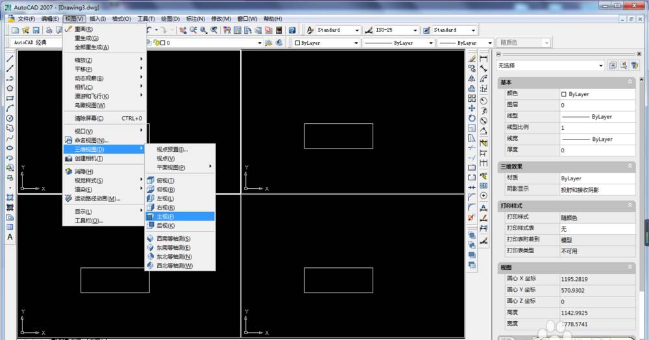Select the Rectangle draw tool
This screenshot has height=340, width=649.
point(10,99)
